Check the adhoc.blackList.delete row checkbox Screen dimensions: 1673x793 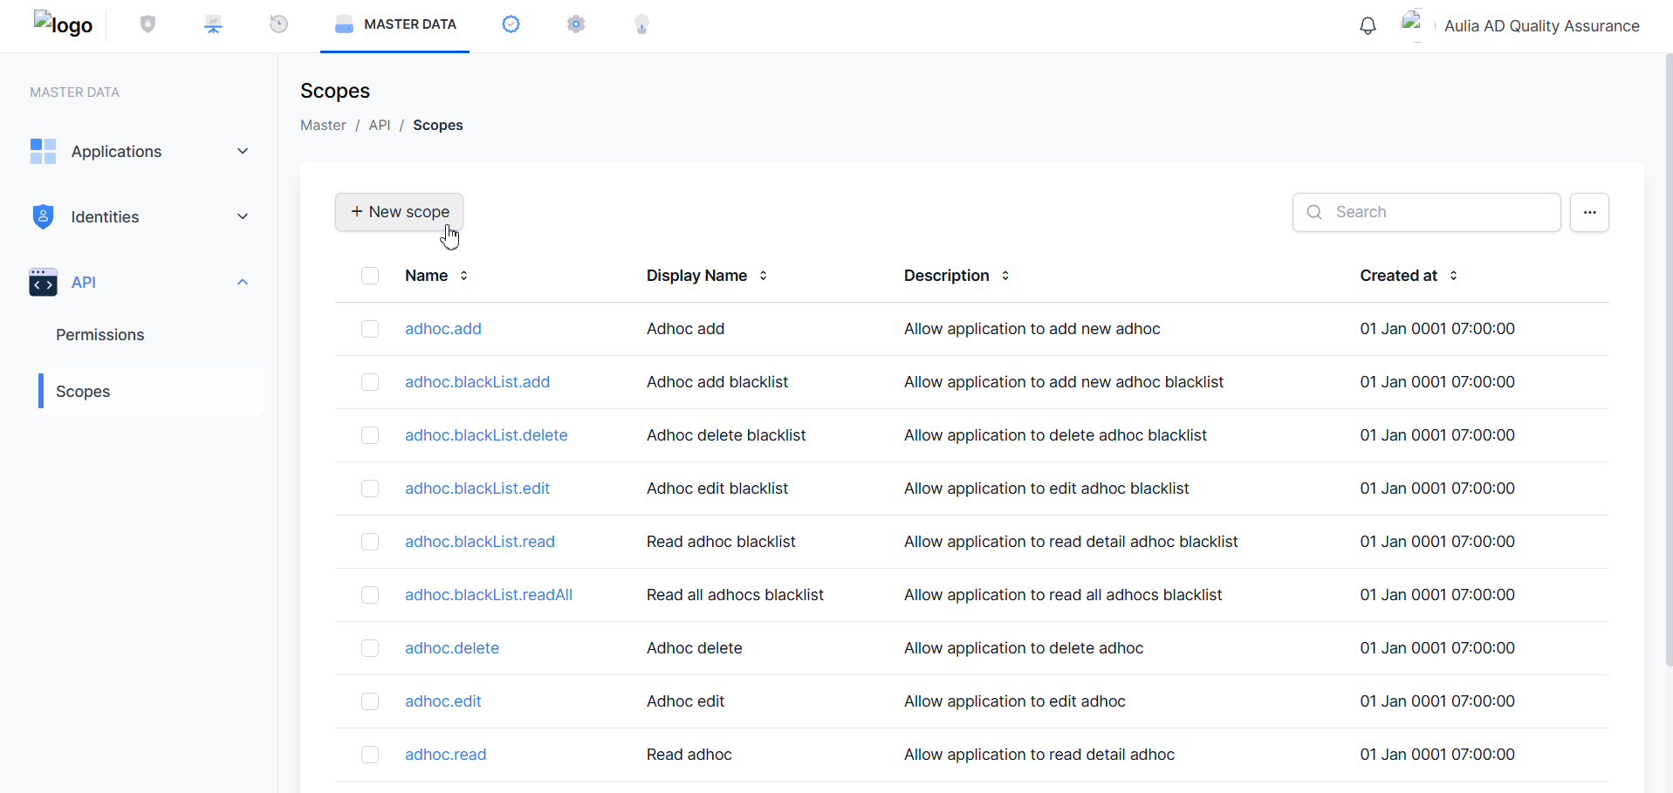[x=370, y=435]
